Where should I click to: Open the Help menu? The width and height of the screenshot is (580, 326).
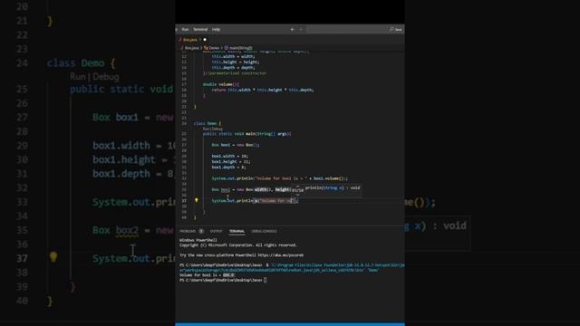click(216, 29)
